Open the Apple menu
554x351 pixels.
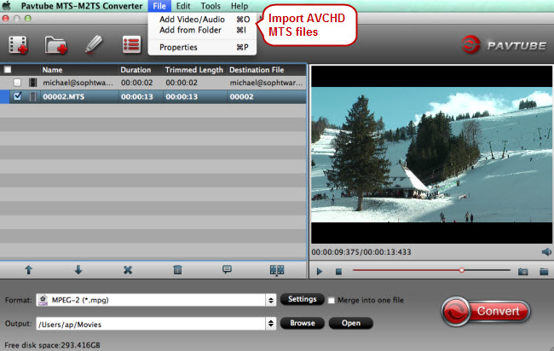click(x=6, y=6)
